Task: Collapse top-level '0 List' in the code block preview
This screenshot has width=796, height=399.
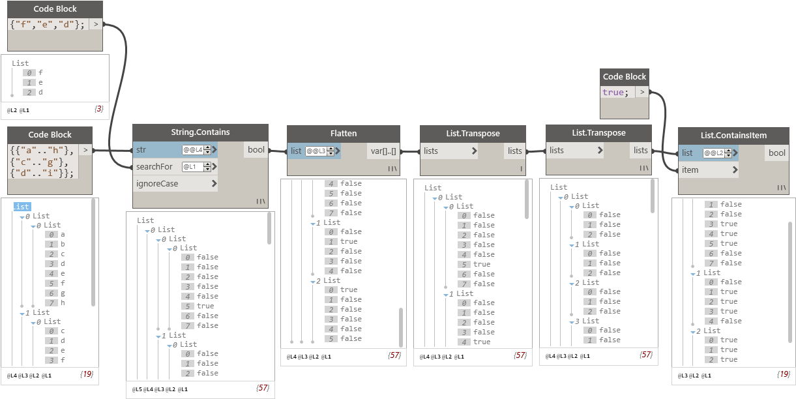Action: [x=21, y=216]
